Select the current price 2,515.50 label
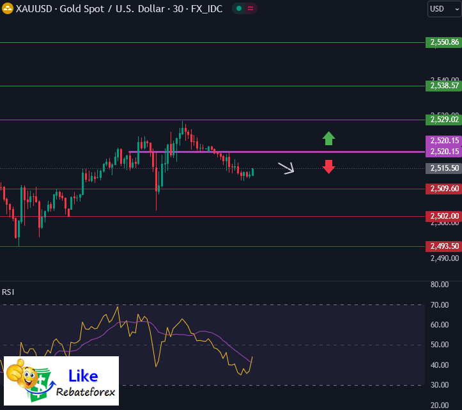 443,168
